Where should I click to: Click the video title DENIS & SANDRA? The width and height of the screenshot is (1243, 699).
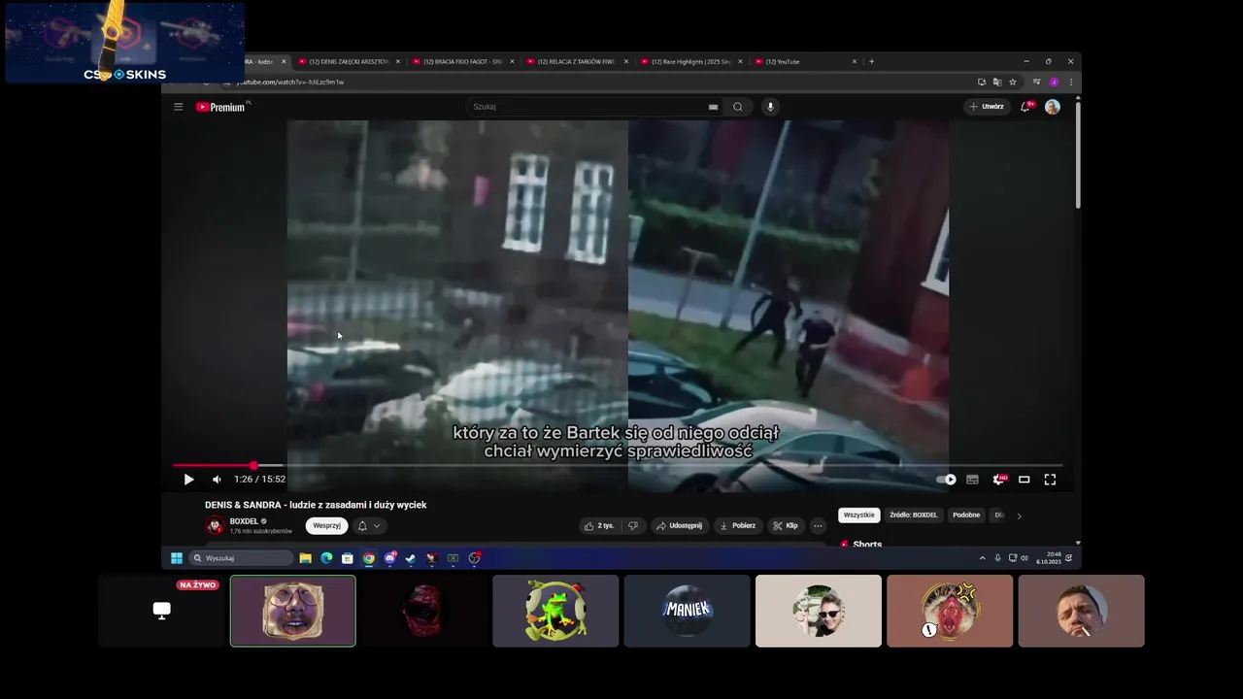pos(316,505)
